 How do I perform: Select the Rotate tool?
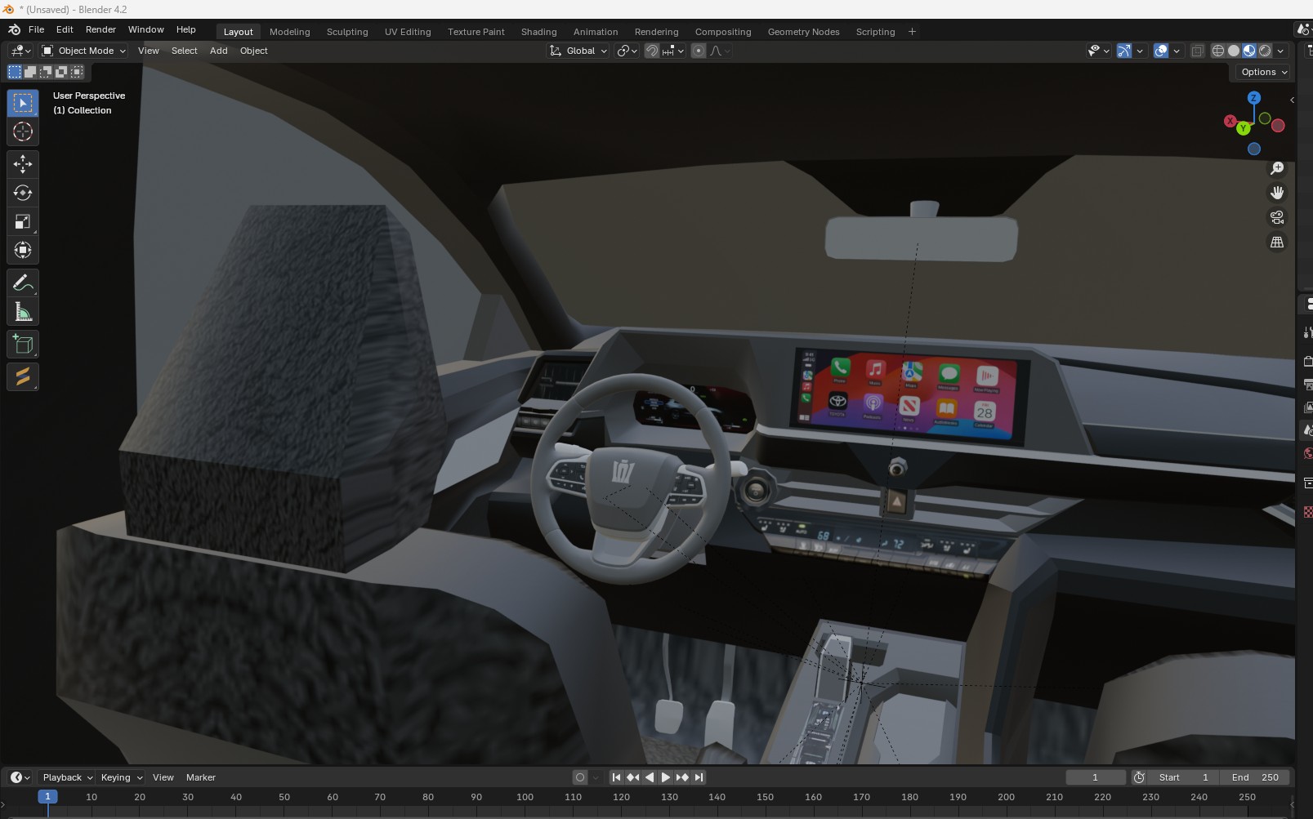(22, 193)
